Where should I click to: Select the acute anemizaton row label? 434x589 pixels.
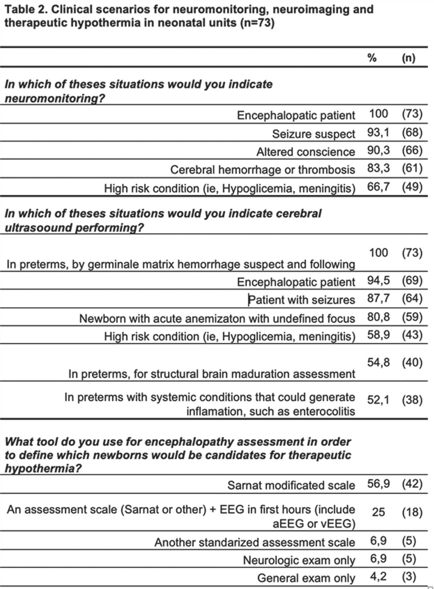[217, 318]
